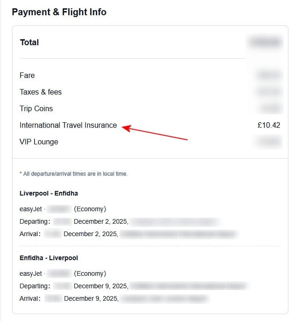Click the Trip Coins label
This screenshot has width=299, height=321.
coord(36,108)
